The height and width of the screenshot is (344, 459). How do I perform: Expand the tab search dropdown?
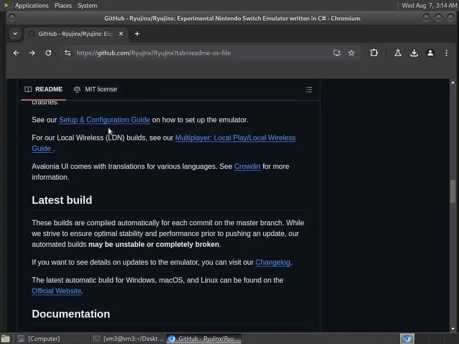pos(15,34)
